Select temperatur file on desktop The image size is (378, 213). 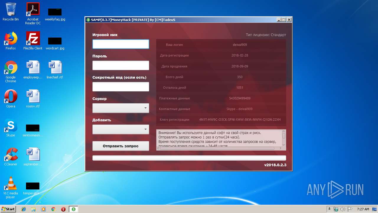tap(33, 189)
